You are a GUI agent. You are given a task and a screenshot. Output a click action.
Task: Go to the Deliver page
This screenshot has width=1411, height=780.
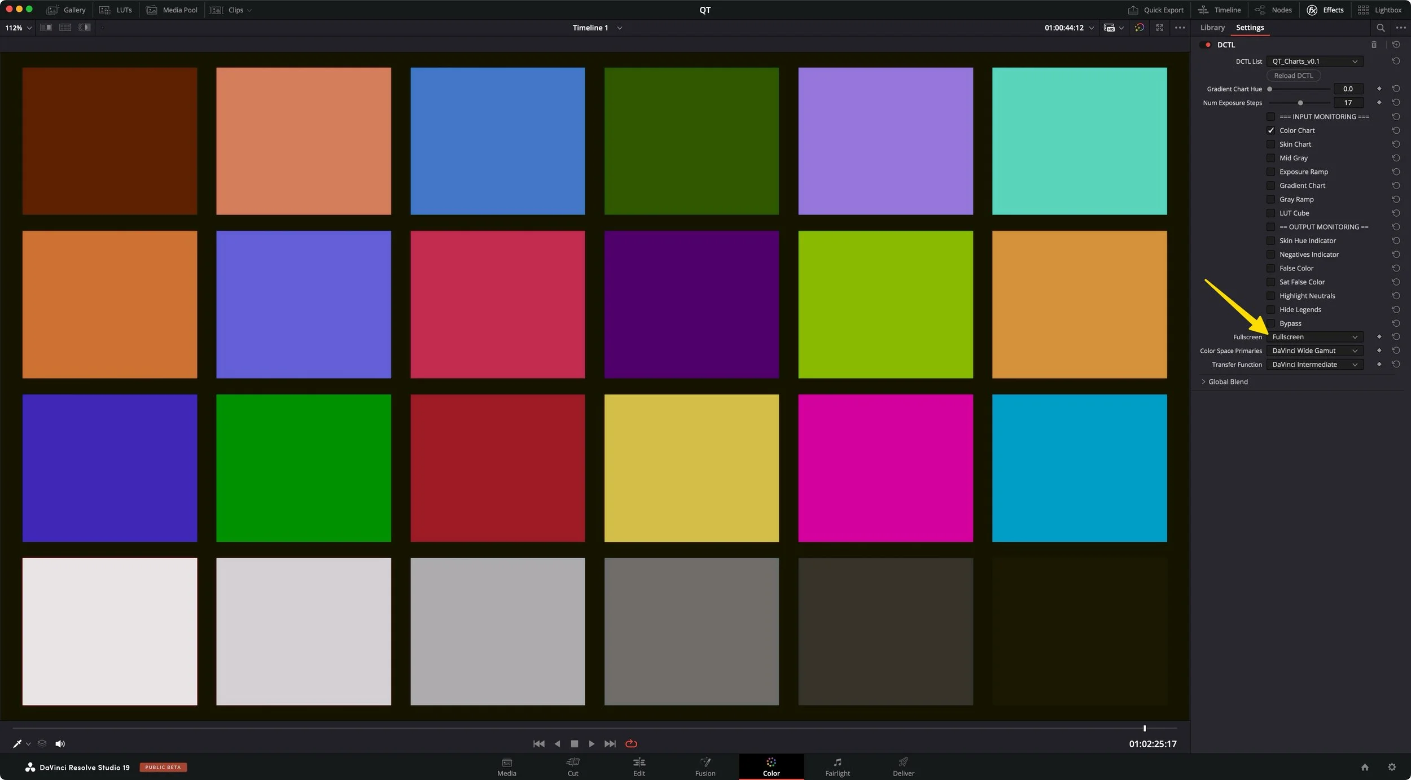pyautogui.click(x=903, y=767)
